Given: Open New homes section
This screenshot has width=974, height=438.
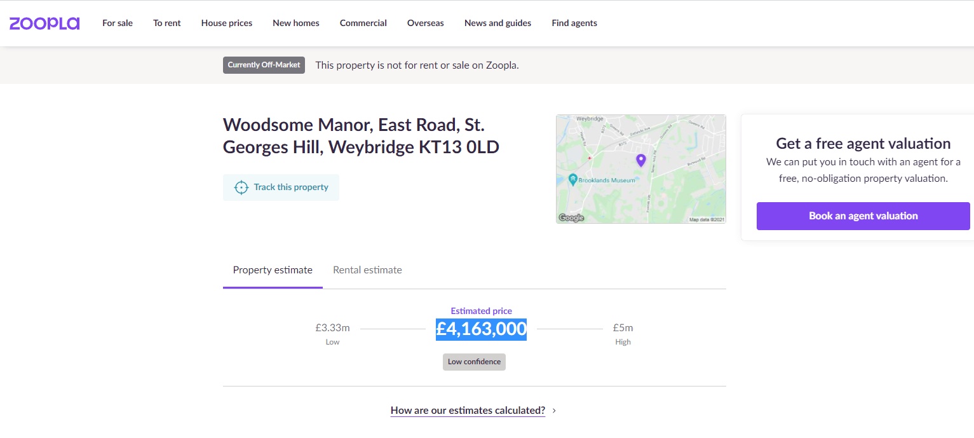Looking at the screenshot, I should (296, 23).
